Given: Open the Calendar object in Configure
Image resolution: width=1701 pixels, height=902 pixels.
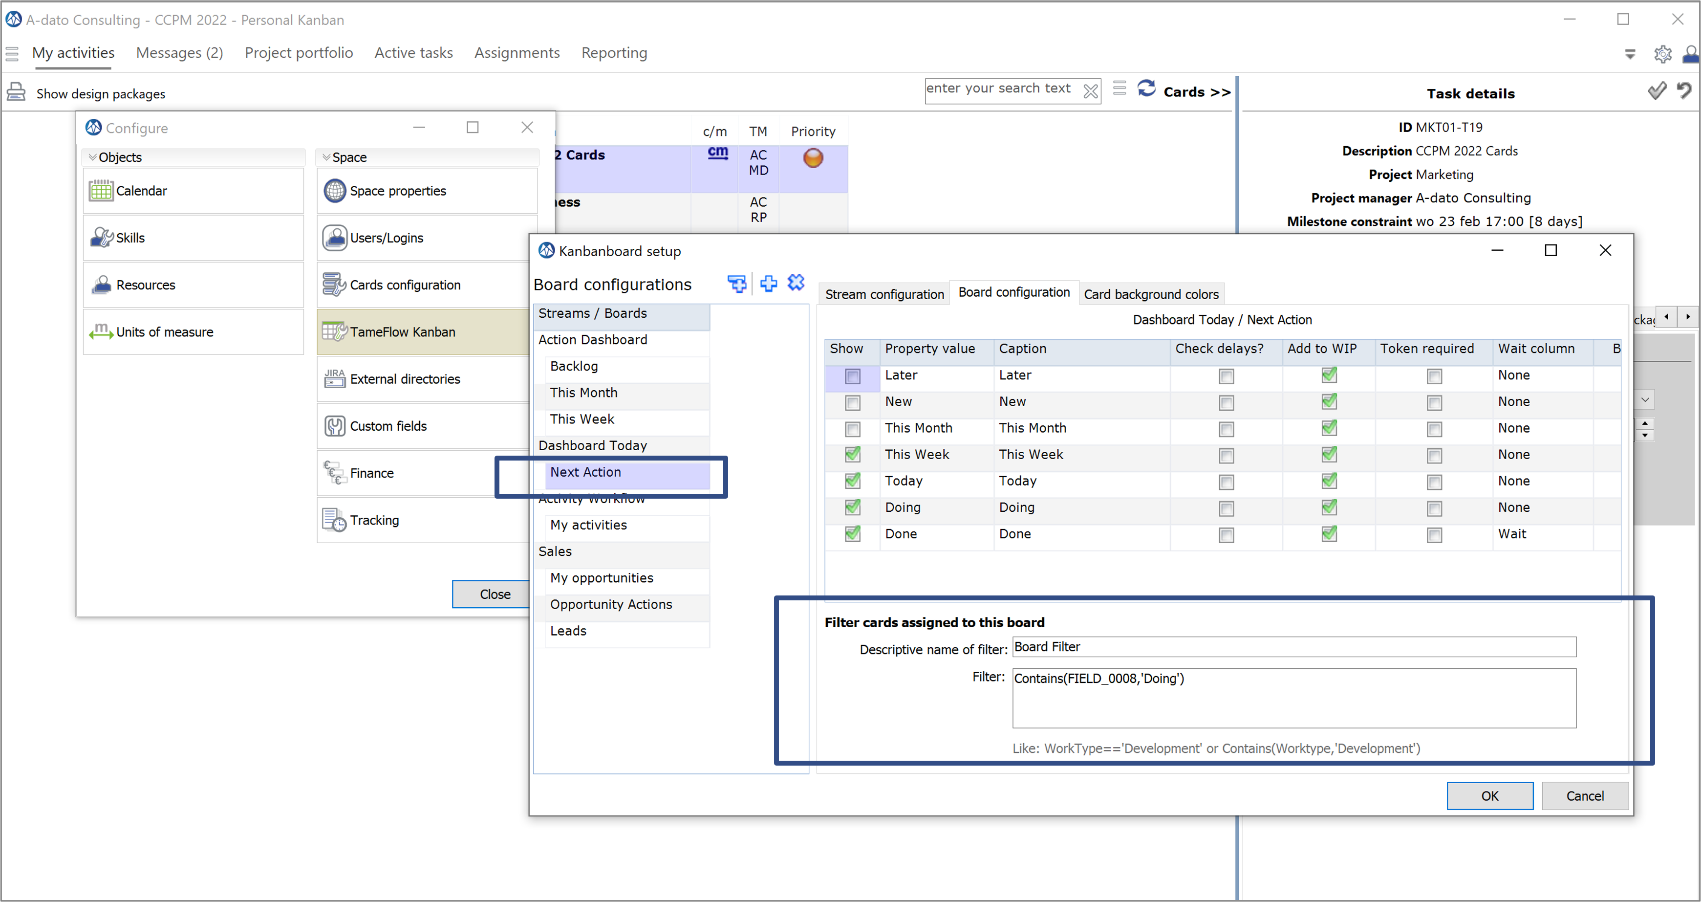Looking at the screenshot, I should coord(194,191).
